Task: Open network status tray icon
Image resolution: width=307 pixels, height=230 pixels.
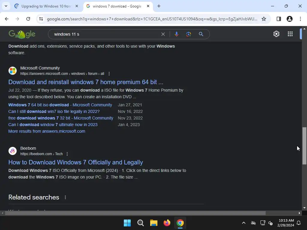Action: click(x=263, y=223)
